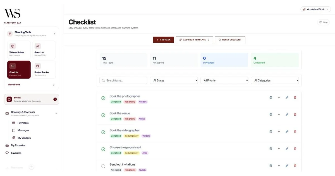
Task: Open the Wonderland Studio account selector
Action: tap(316, 9)
